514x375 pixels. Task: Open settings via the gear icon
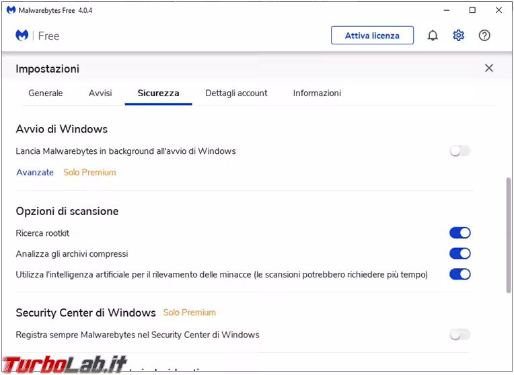coord(458,36)
